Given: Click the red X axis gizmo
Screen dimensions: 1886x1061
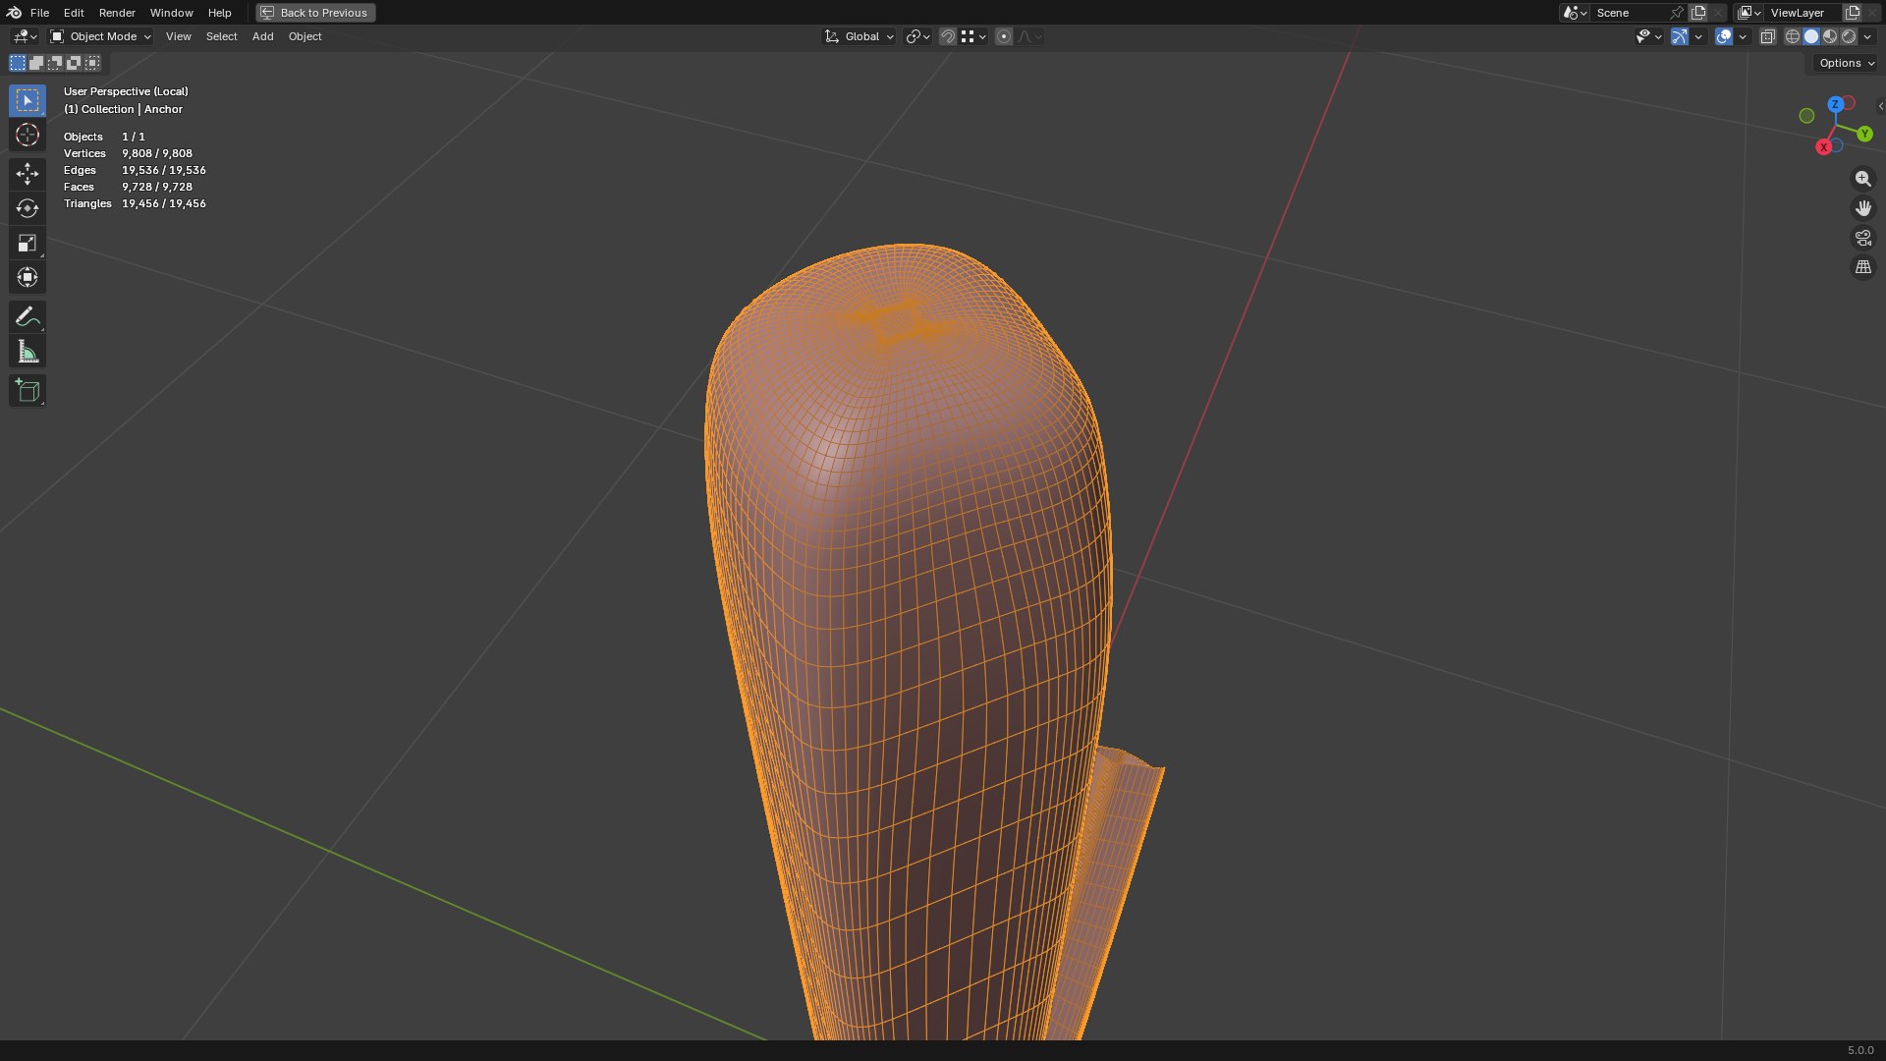Looking at the screenshot, I should point(1824,147).
